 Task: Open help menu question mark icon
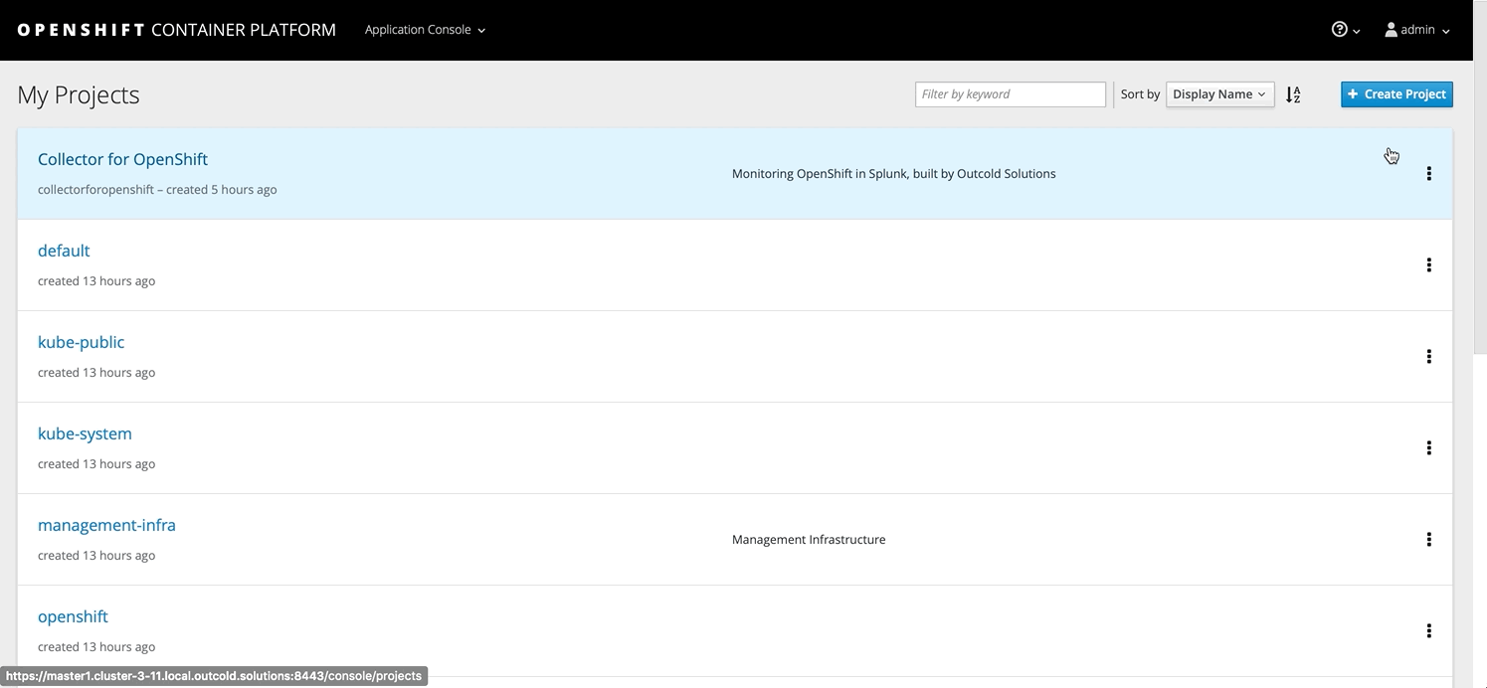(x=1345, y=30)
